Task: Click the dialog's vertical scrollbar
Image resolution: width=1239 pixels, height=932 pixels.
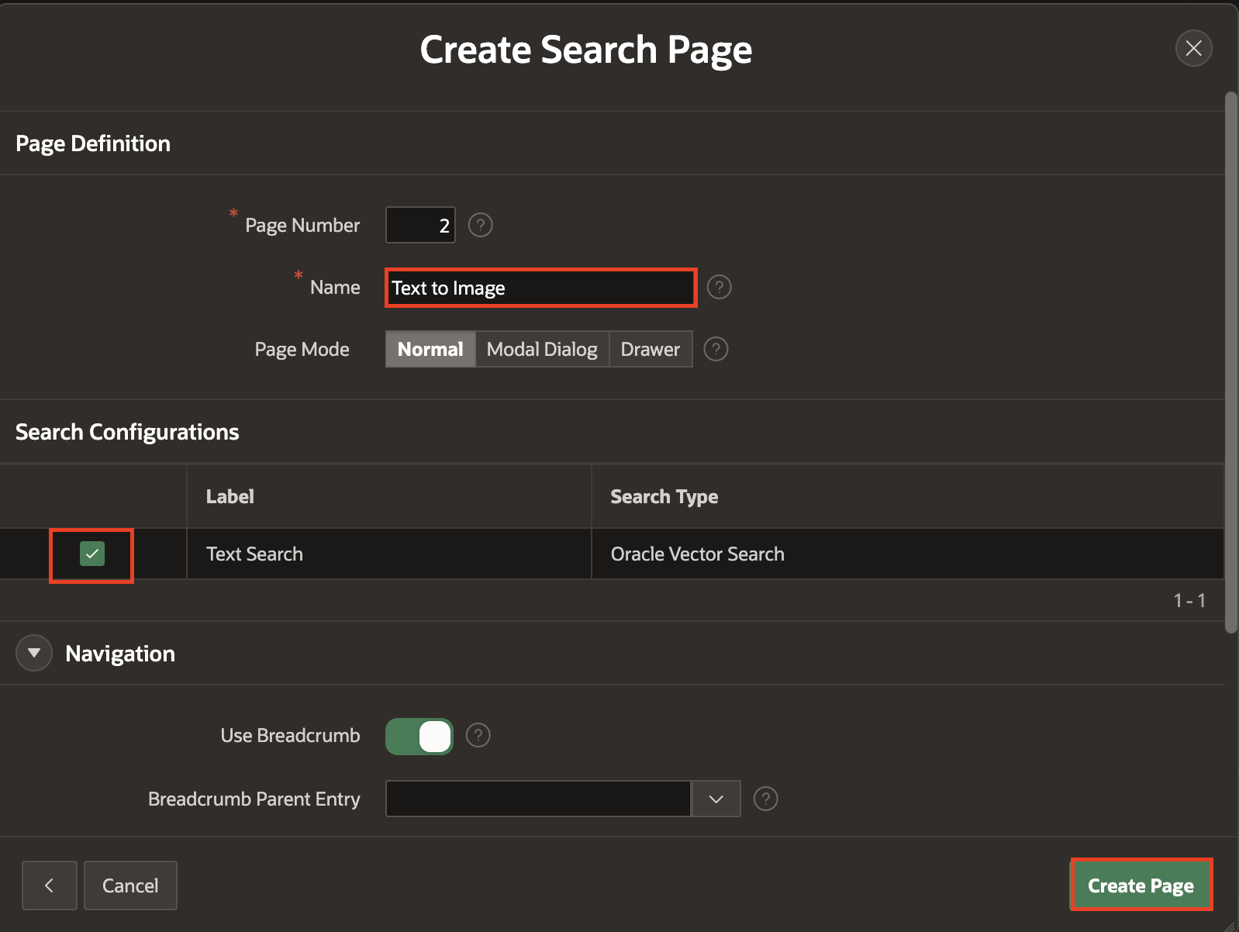Action: point(1230,363)
